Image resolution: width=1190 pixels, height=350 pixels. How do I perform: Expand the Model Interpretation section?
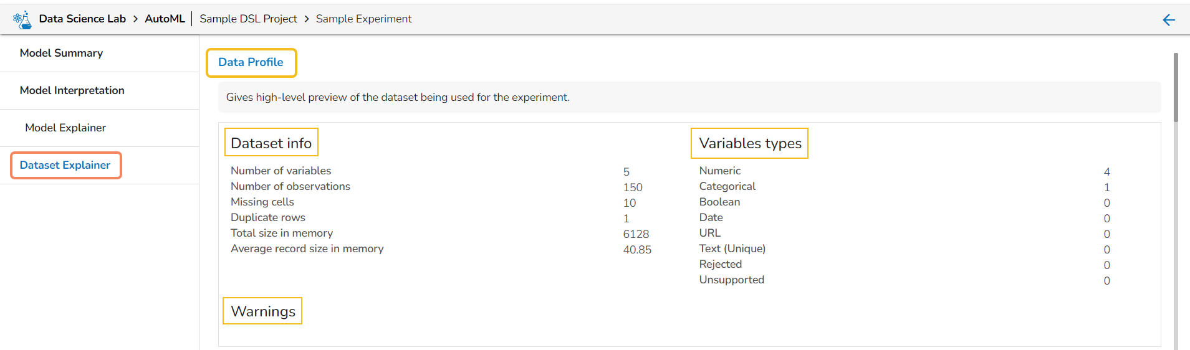pyautogui.click(x=72, y=90)
